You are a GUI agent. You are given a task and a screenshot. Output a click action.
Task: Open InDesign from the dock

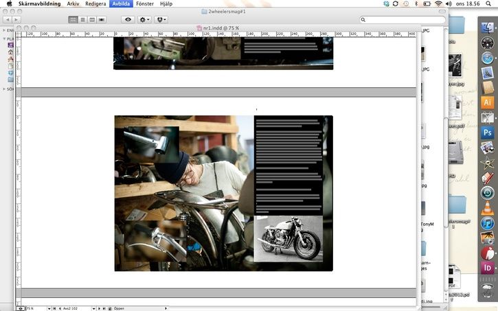click(x=488, y=268)
